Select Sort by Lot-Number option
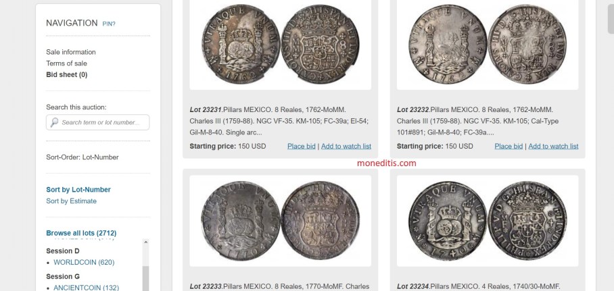Image resolution: width=614 pixels, height=291 pixels. 78,190
